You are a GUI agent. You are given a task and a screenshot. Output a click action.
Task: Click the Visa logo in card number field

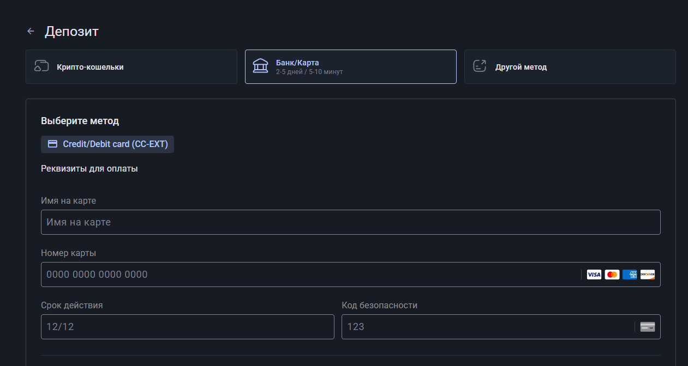[x=594, y=274]
